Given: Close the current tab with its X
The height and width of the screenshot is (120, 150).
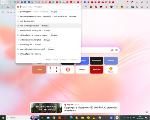Looking at the screenshot, I should pos(117,2).
